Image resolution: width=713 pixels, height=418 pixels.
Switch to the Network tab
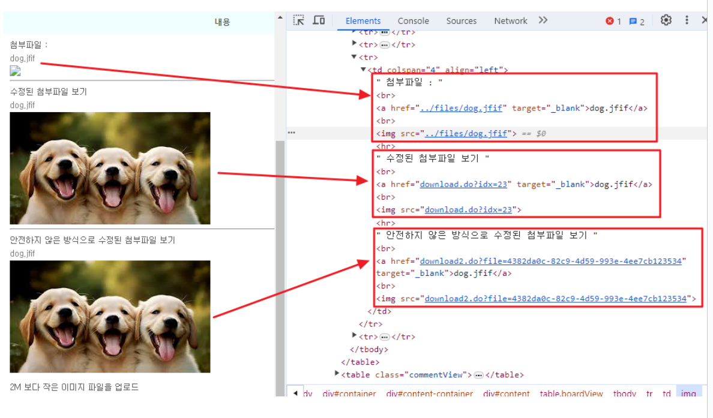[x=510, y=21]
